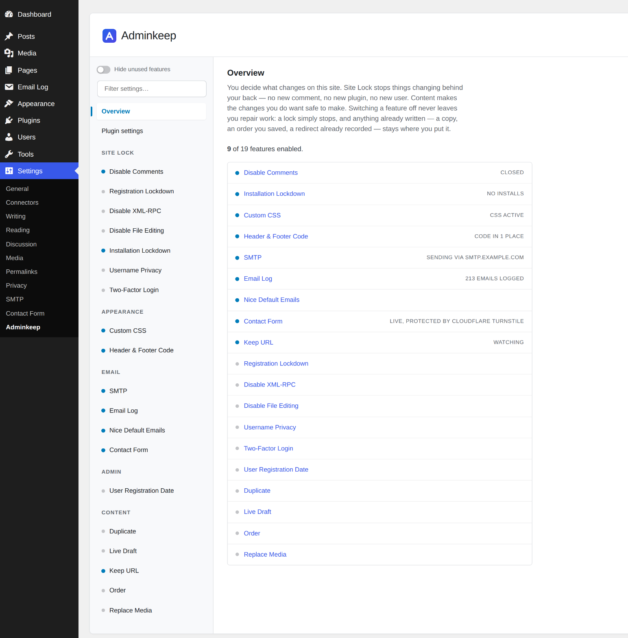Click Order link in overview table

point(252,533)
